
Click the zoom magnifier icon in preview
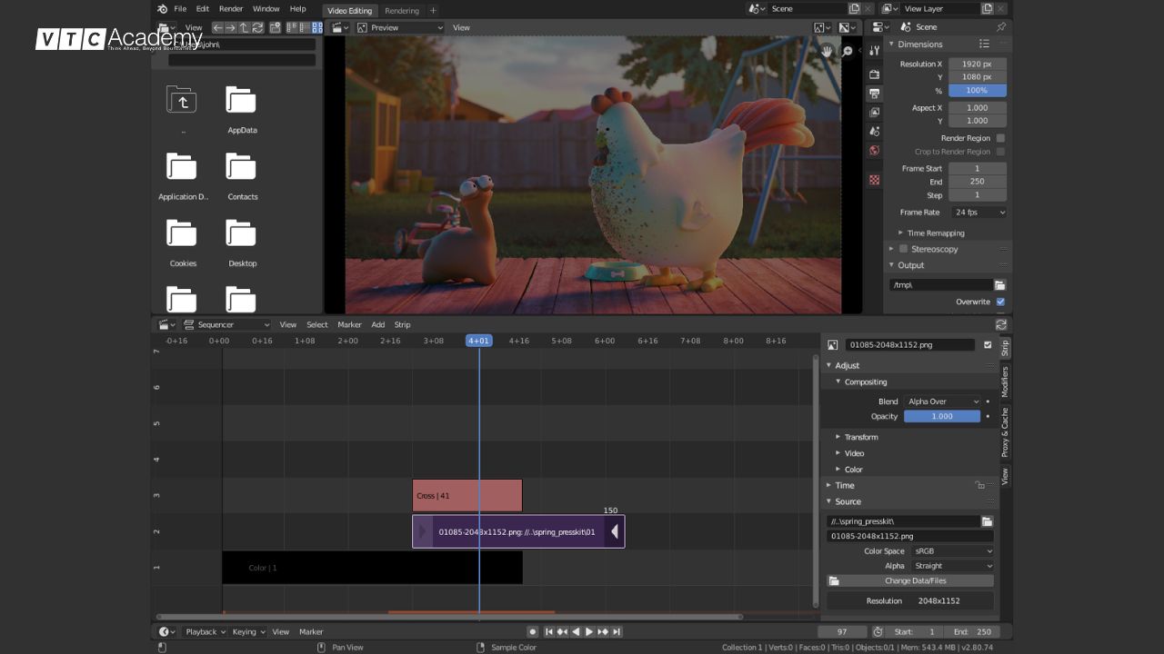point(848,51)
